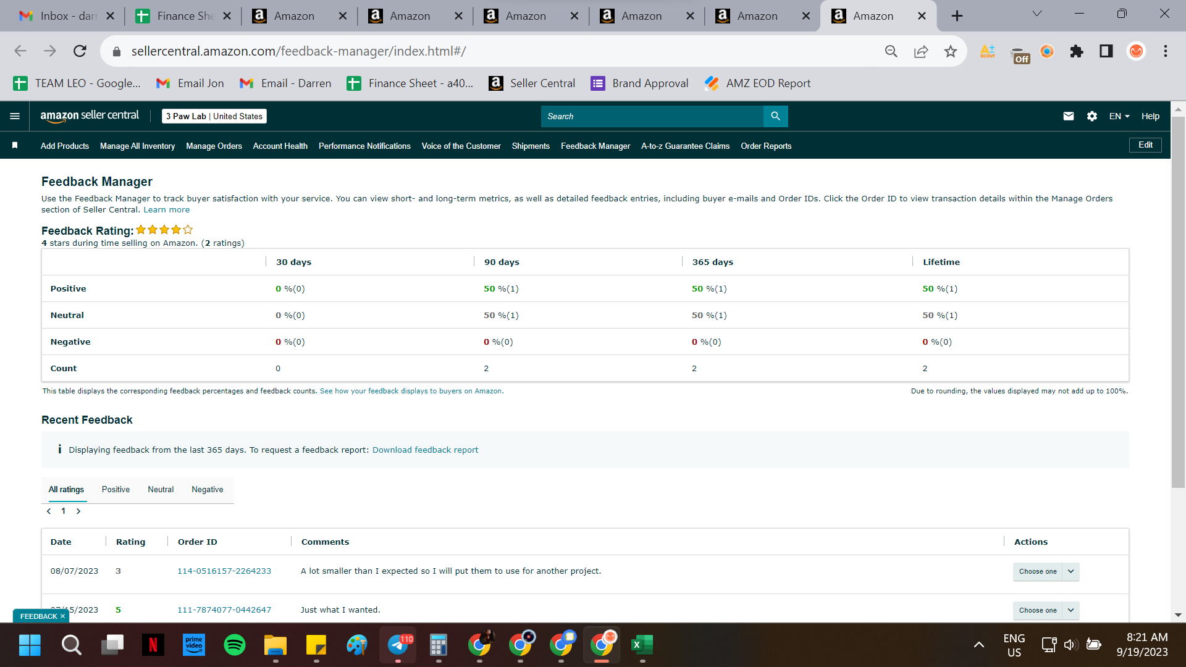Open the AMZ EOD Report bookmark

[x=758, y=83]
